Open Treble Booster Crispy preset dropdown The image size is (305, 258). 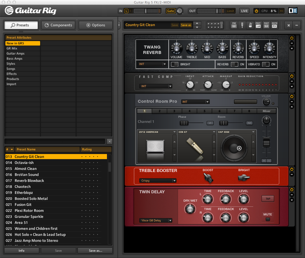158,181
